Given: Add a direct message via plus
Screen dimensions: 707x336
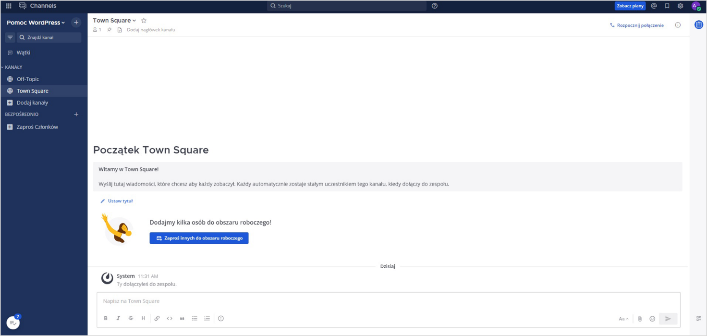Looking at the screenshot, I should pos(76,114).
